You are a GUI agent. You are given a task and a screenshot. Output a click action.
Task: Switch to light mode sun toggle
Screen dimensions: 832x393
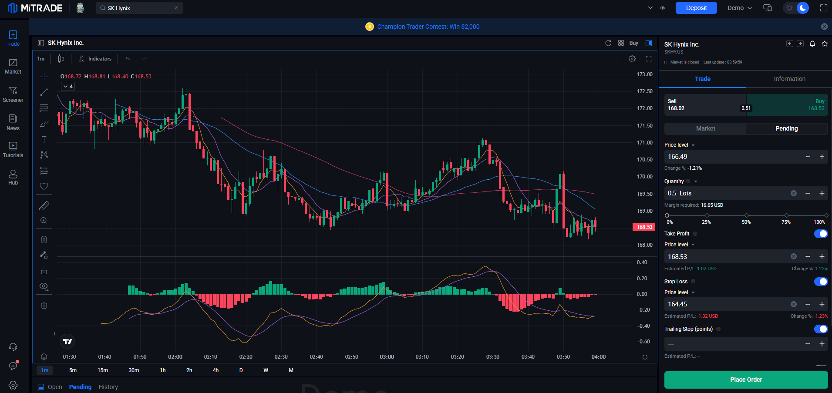[790, 8]
